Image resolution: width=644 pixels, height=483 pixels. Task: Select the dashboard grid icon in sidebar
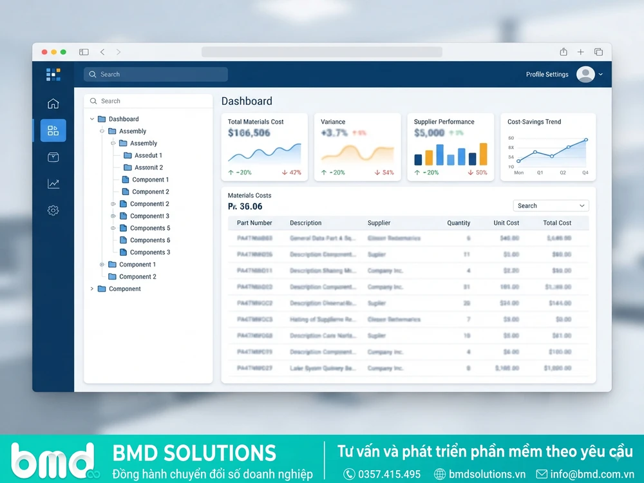coord(53,131)
